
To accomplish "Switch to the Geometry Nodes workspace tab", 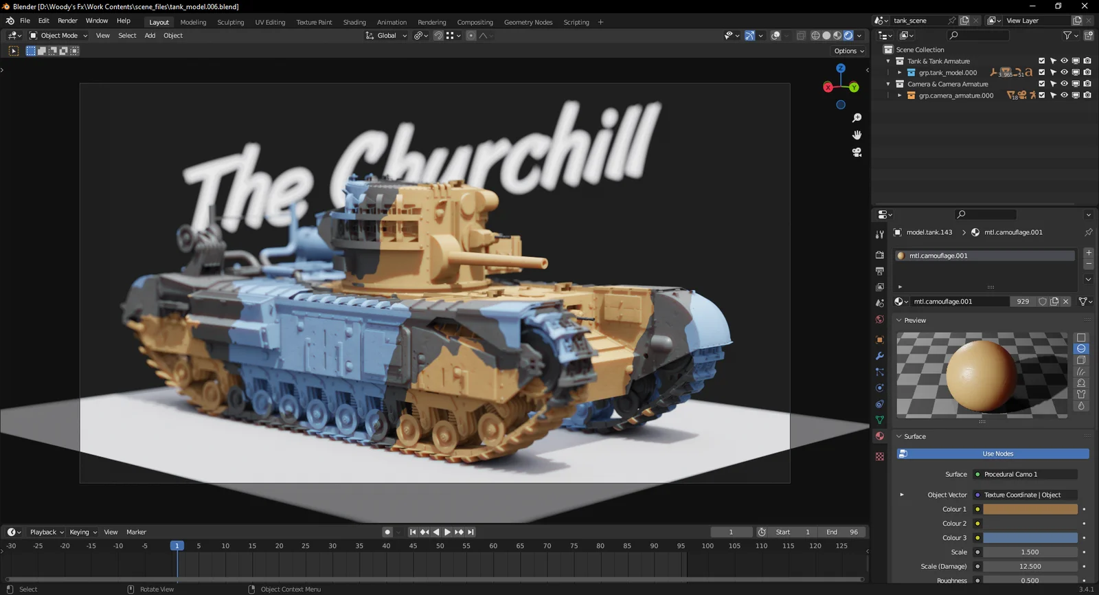I will tap(528, 22).
